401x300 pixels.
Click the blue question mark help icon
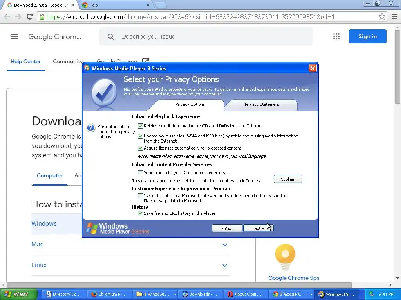pyautogui.click(x=91, y=128)
